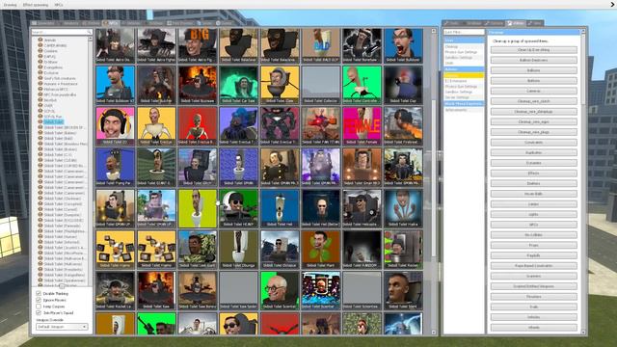Click the NPCs cleanup button in right panel

[533, 225]
